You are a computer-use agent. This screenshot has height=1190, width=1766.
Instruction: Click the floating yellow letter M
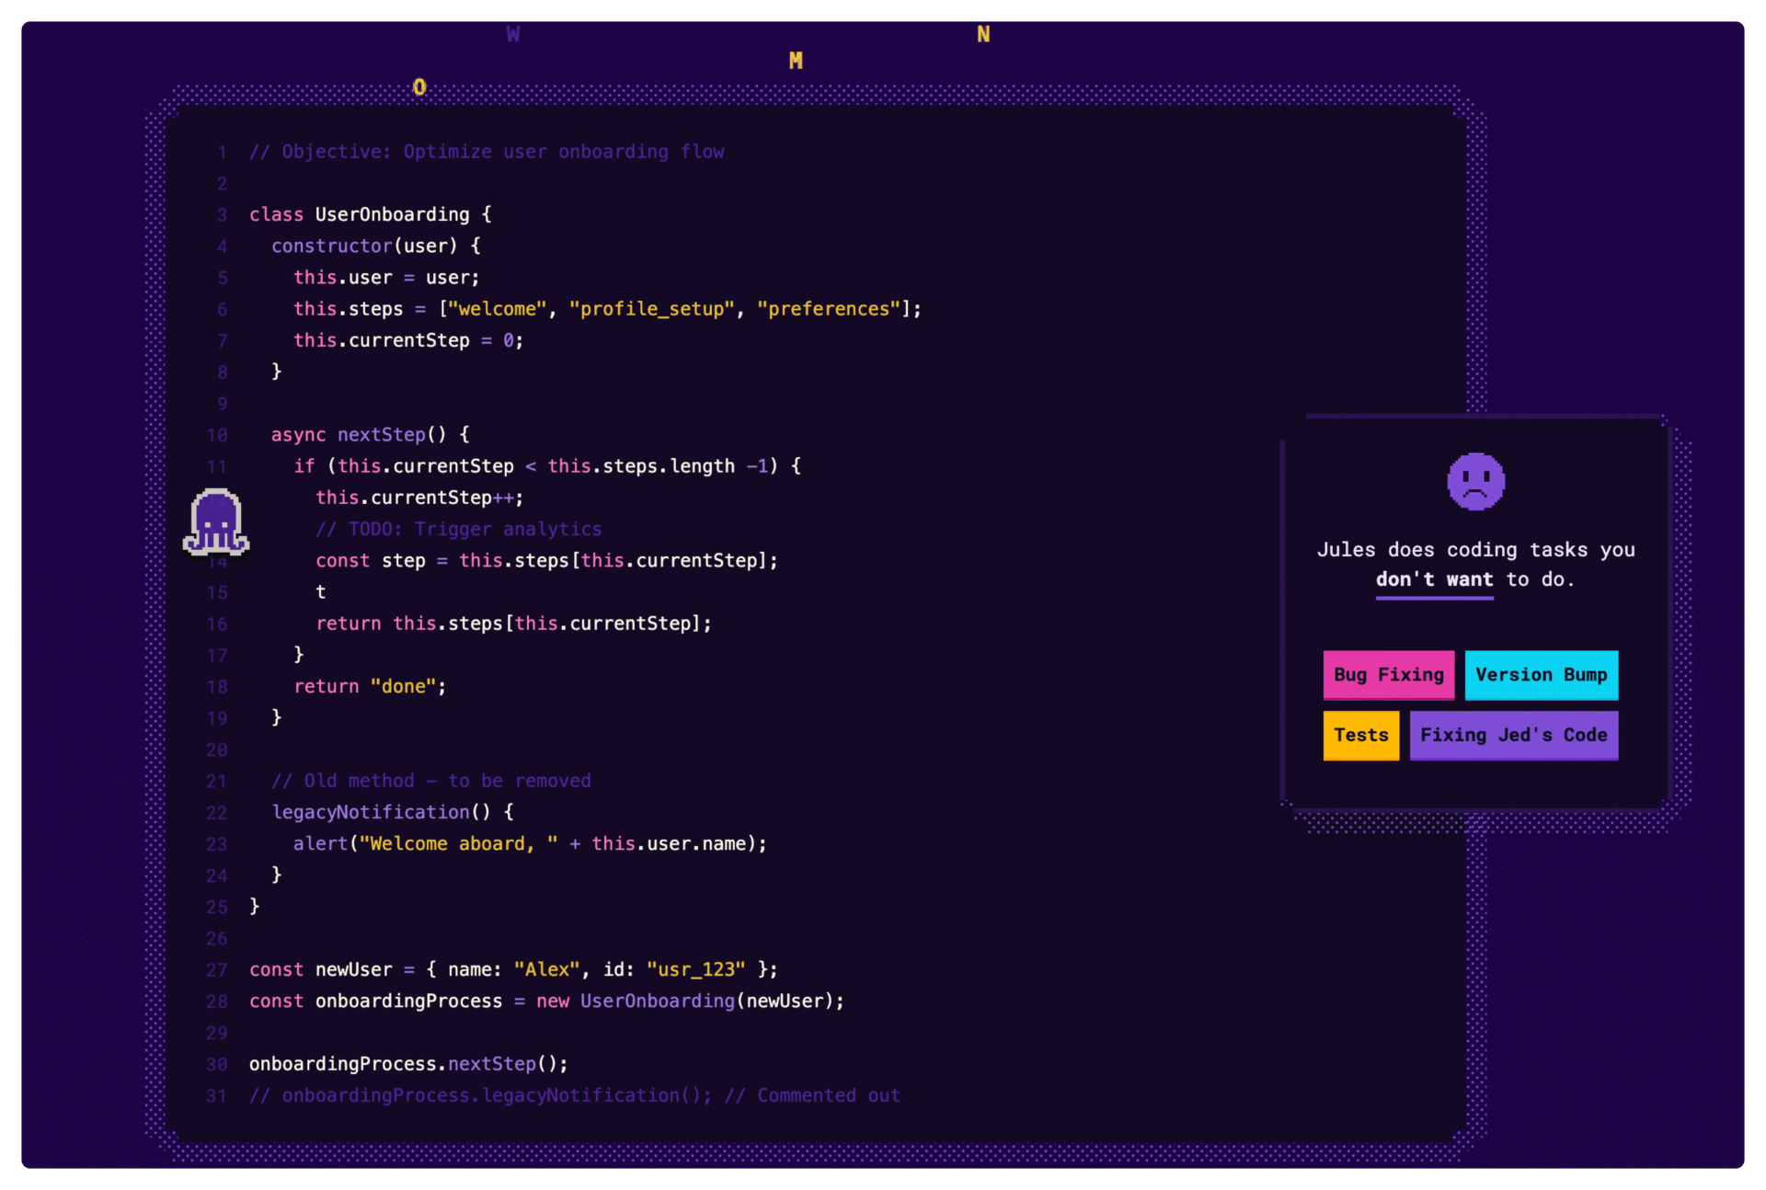(x=796, y=61)
